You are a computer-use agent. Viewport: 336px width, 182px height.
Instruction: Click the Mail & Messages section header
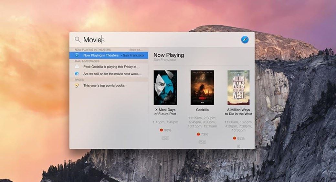point(87,61)
